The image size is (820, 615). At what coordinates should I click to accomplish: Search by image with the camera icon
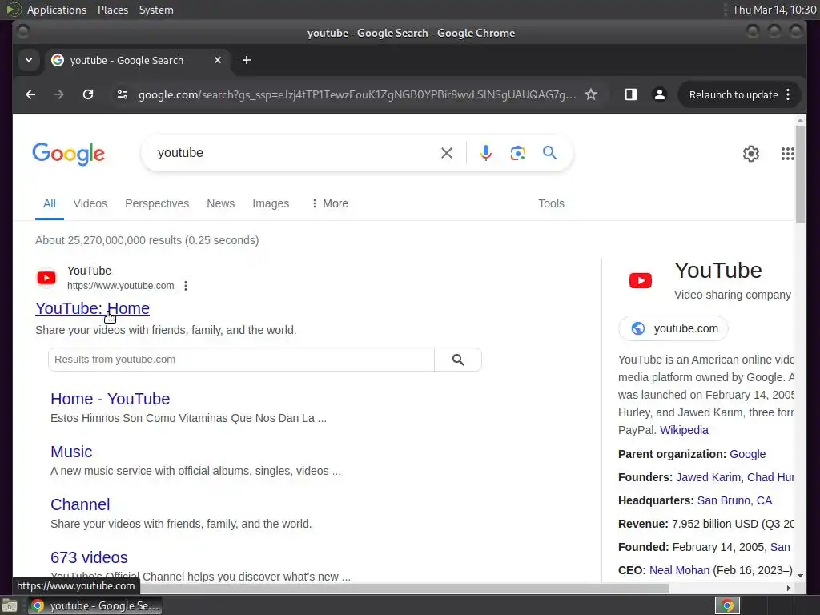click(518, 153)
